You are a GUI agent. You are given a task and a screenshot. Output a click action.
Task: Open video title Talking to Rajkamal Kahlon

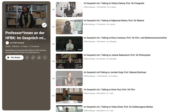click(114, 20)
